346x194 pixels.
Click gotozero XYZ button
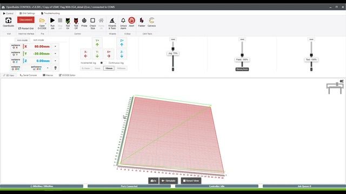tap(36, 68)
